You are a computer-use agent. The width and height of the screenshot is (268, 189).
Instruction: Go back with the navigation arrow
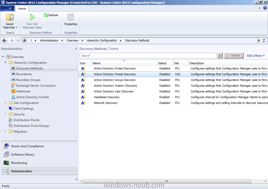point(5,40)
